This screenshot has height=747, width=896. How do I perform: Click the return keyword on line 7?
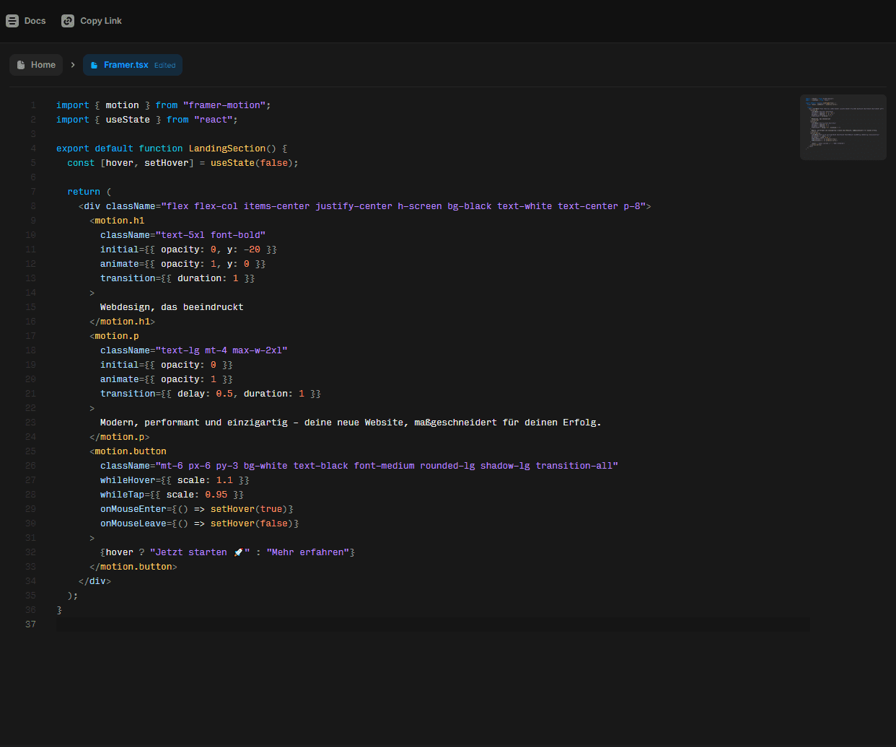click(84, 192)
